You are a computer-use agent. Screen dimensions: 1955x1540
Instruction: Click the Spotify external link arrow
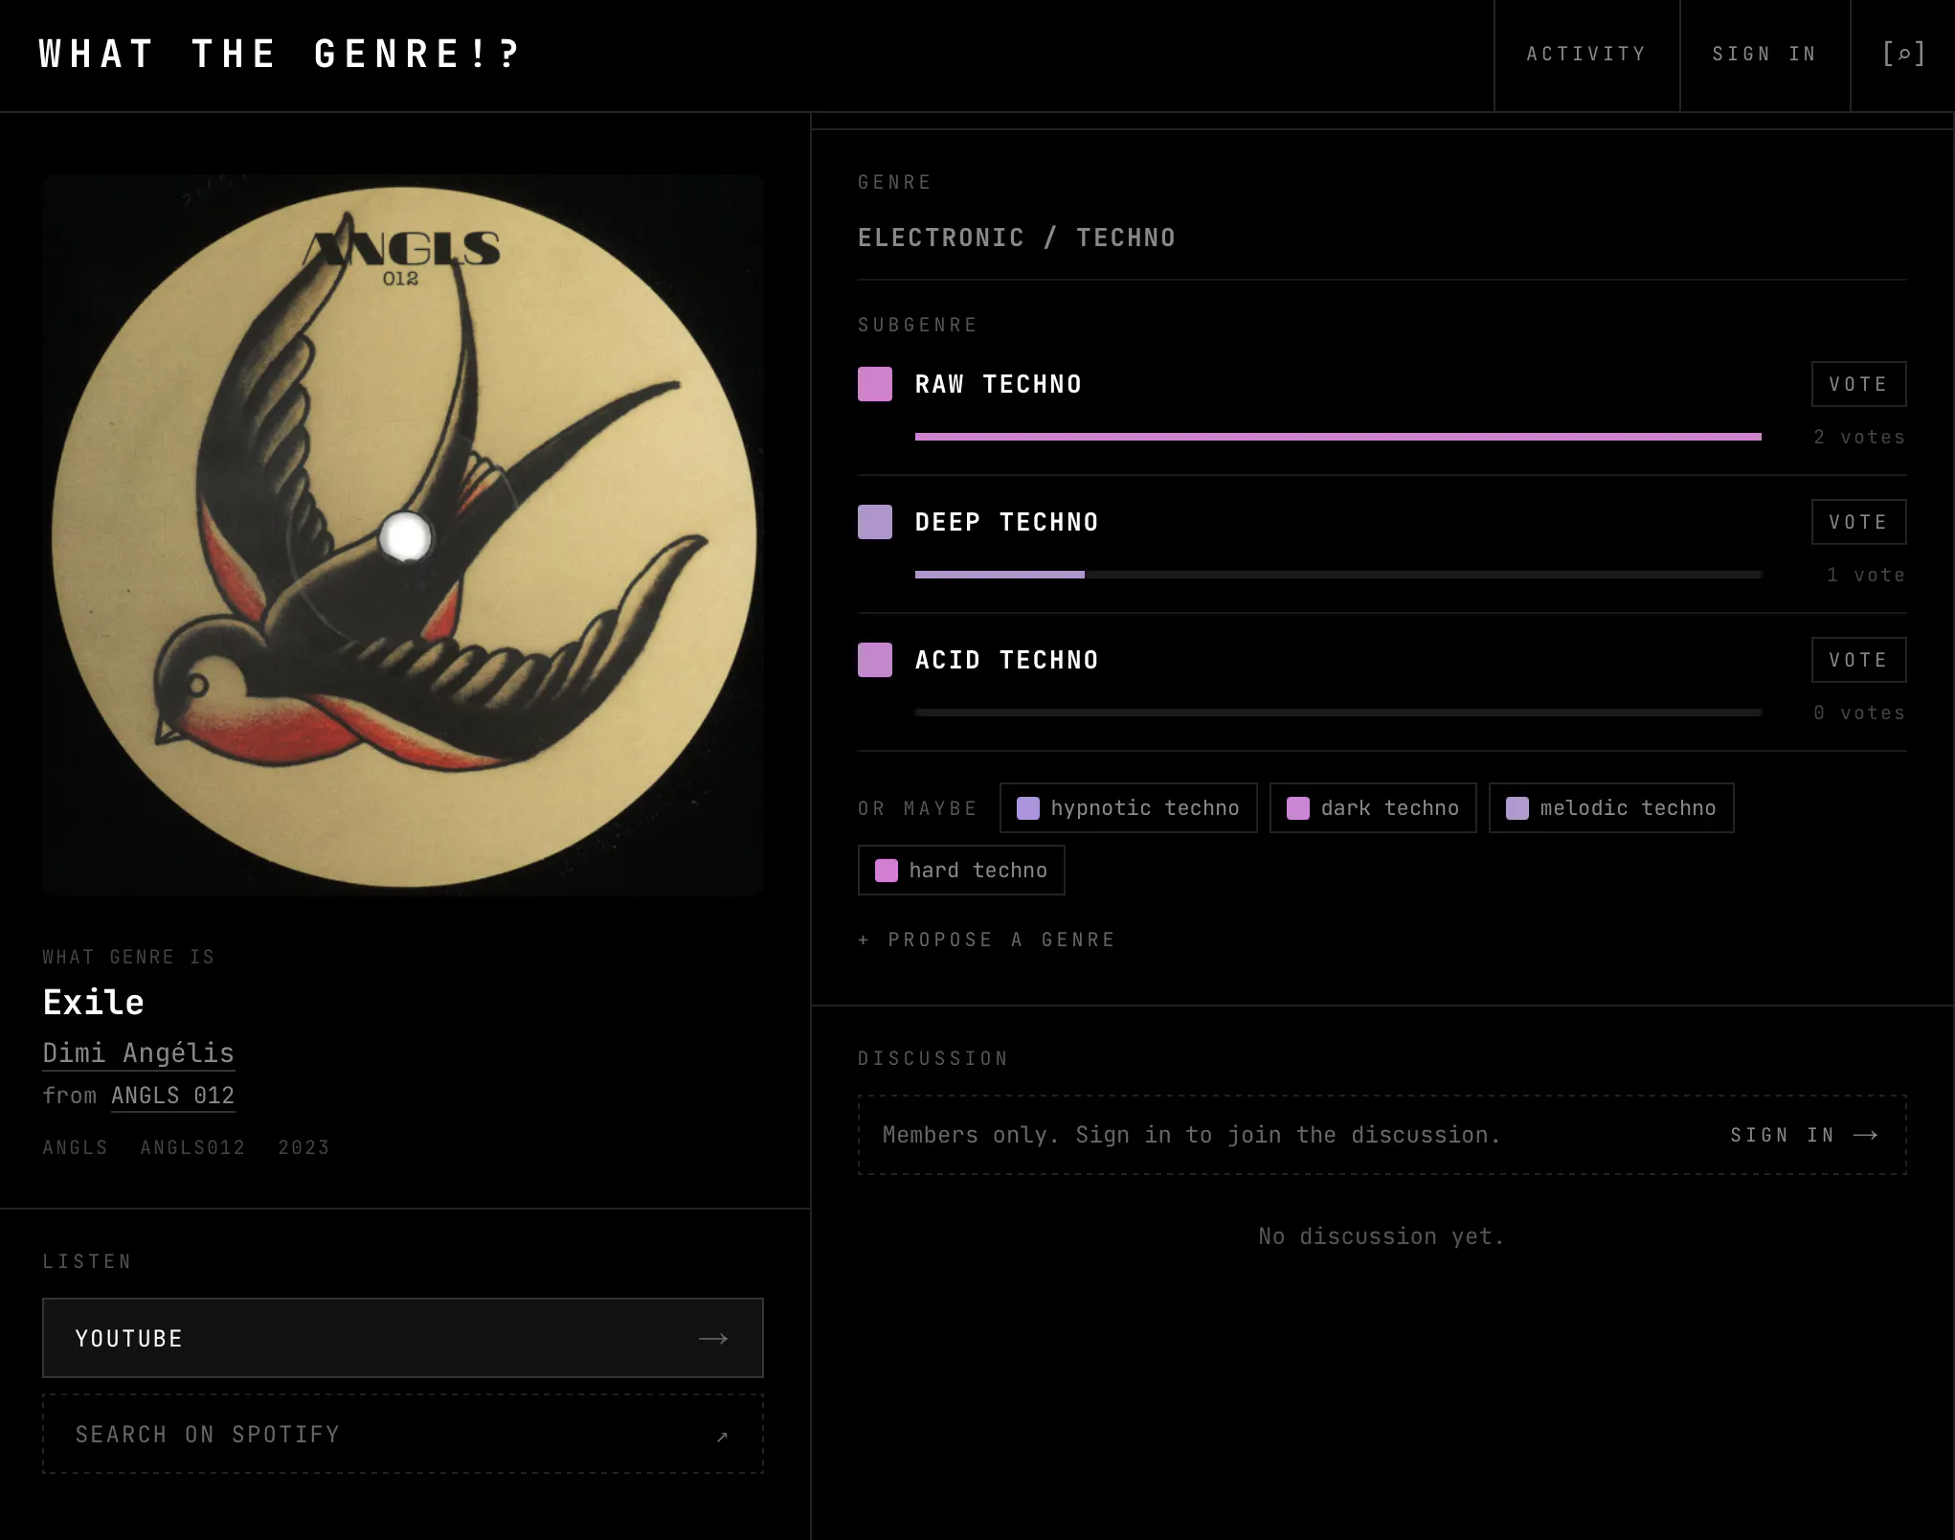[722, 1436]
